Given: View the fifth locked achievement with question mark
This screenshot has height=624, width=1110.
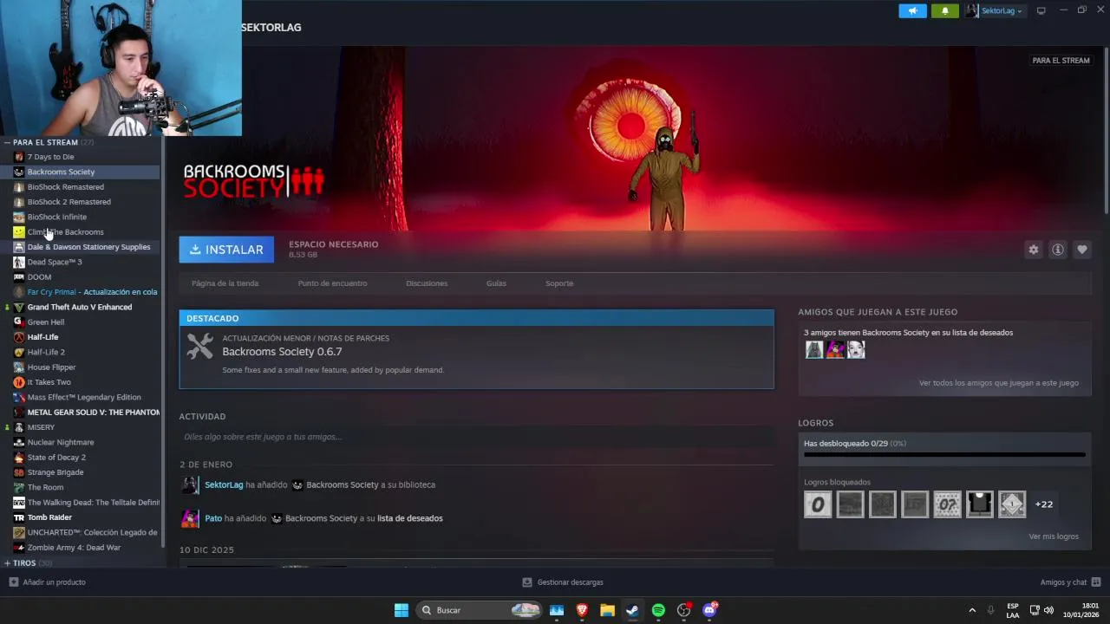Looking at the screenshot, I should [947, 504].
